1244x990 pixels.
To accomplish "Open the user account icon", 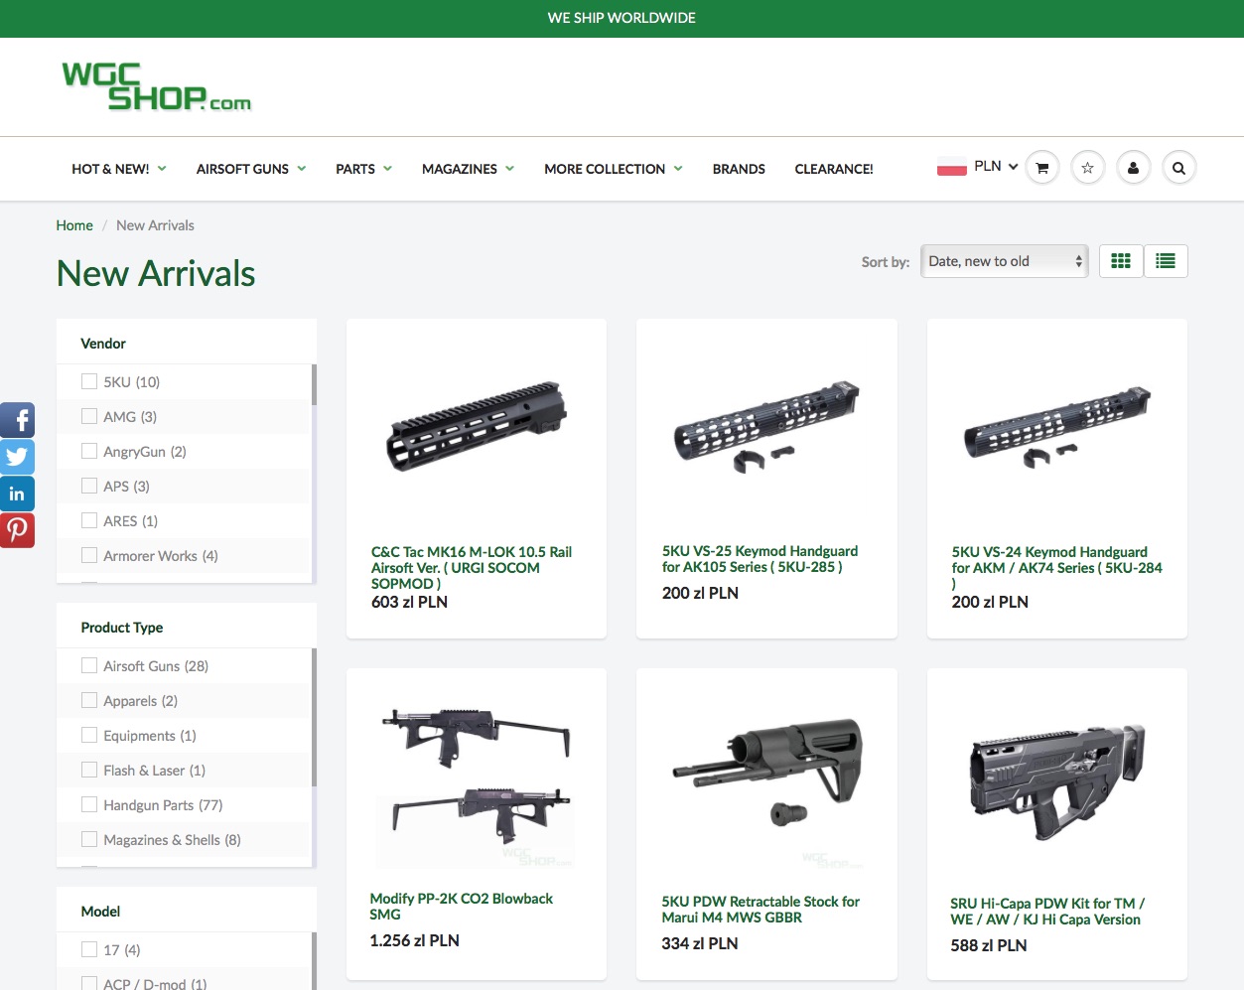I will pyautogui.click(x=1133, y=168).
